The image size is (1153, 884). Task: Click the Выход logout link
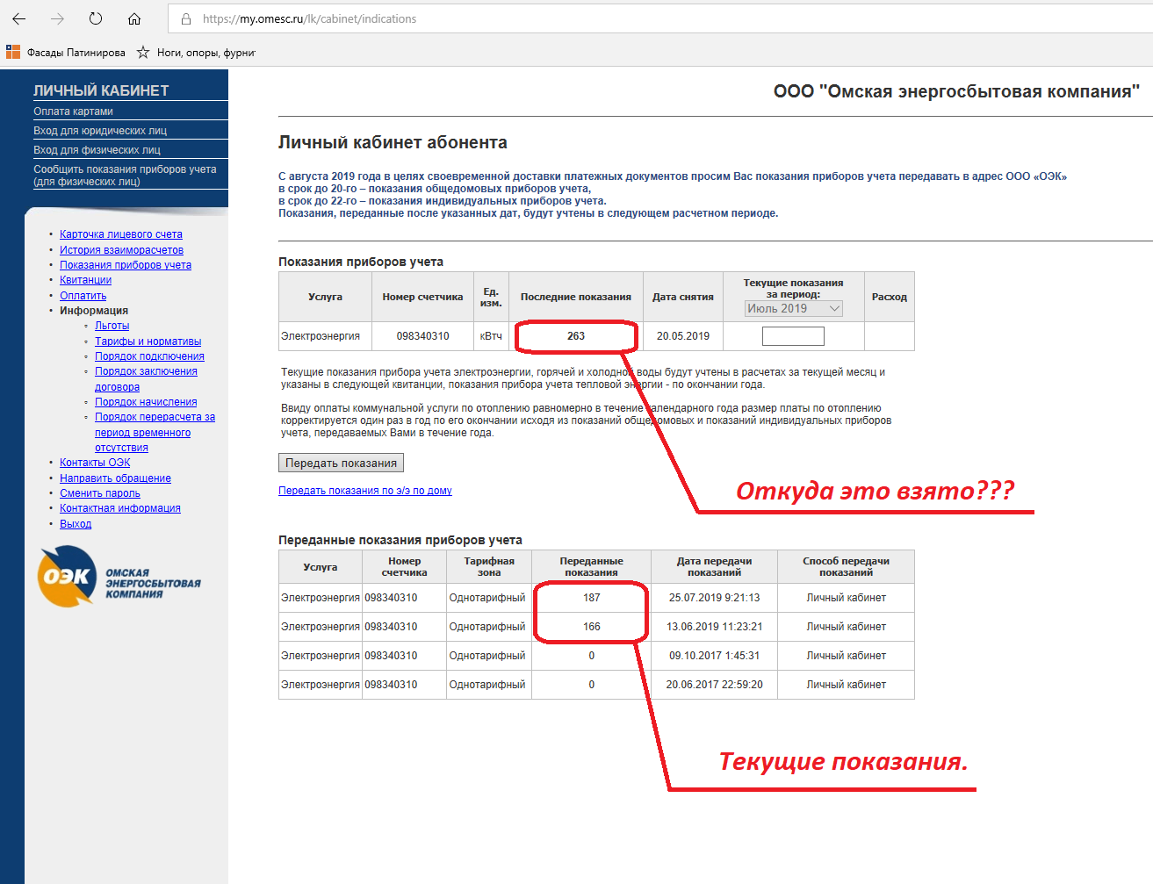(x=76, y=524)
